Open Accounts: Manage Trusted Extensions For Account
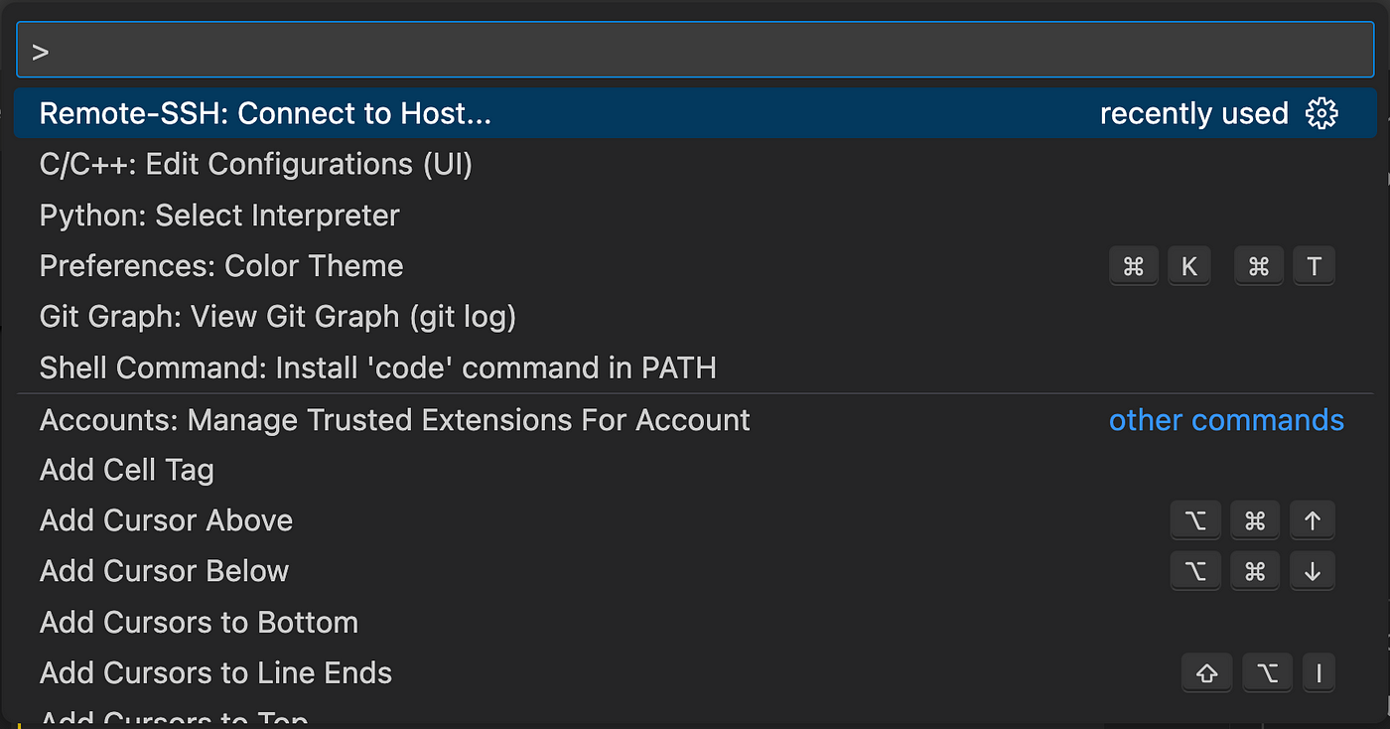 coord(695,420)
